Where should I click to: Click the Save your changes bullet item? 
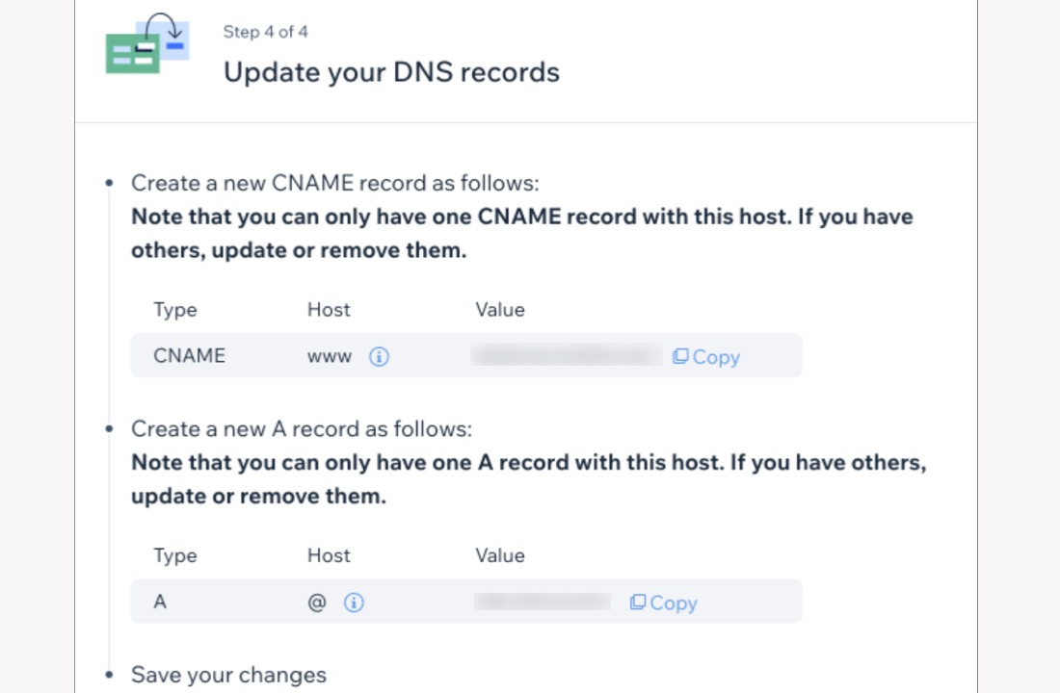[x=229, y=674]
